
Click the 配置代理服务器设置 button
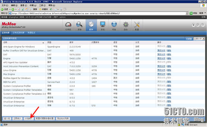coord(45,119)
